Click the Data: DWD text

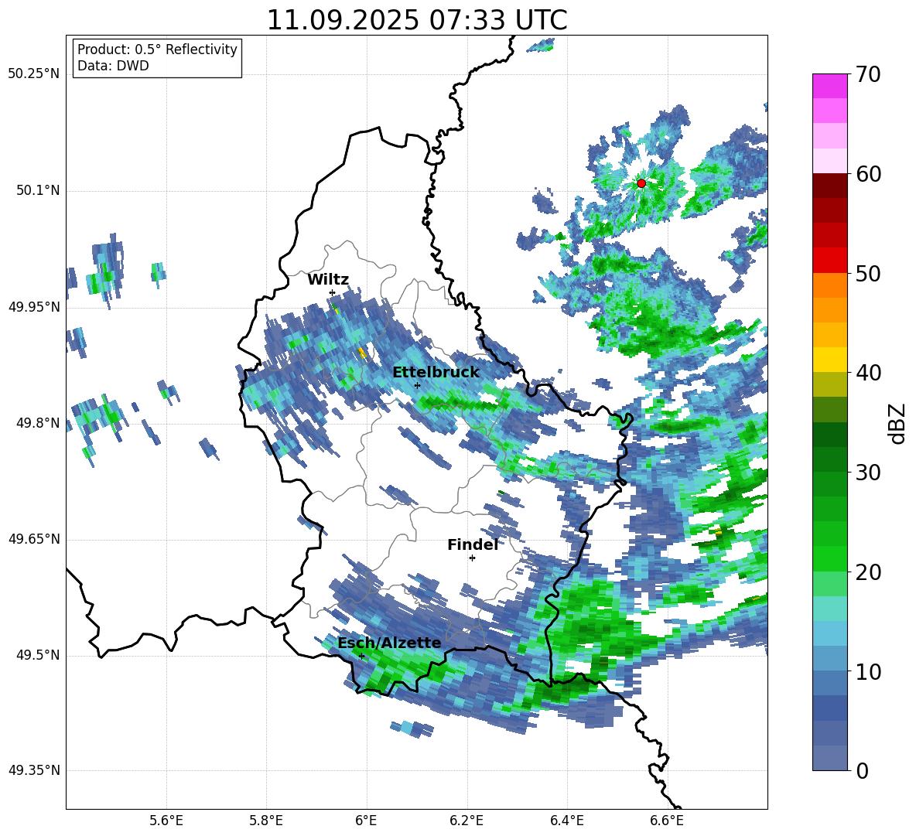pos(113,66)
